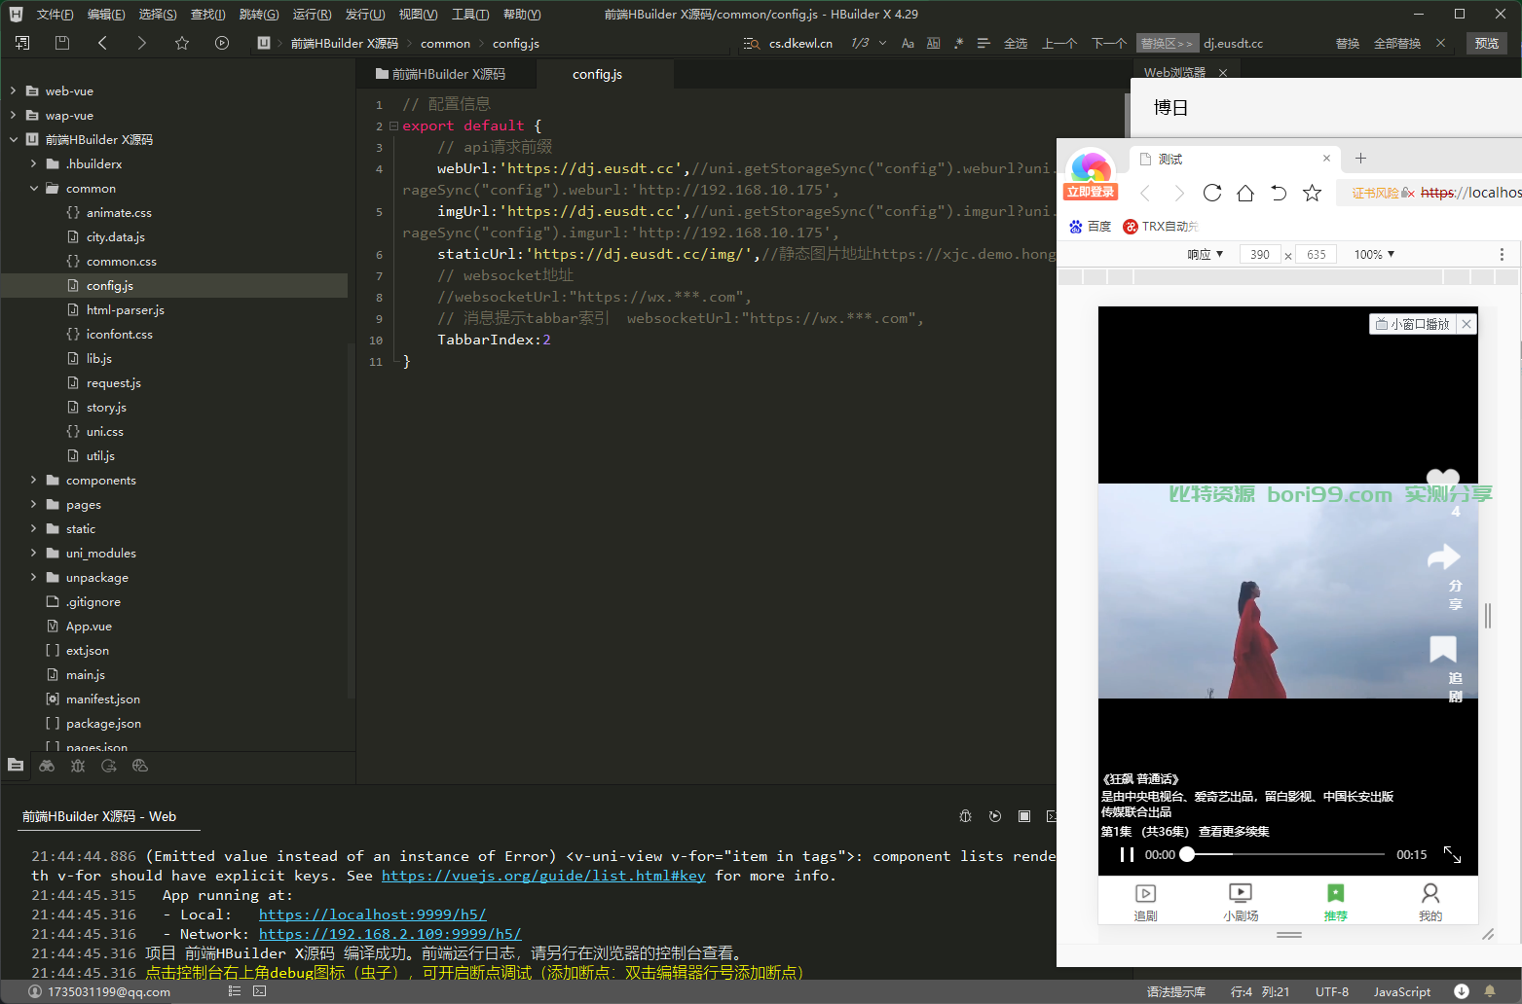Open the 响应 device mode dropdown
Viewport: 1522px width, 1004px height.
[x=1206, y=254]
